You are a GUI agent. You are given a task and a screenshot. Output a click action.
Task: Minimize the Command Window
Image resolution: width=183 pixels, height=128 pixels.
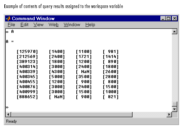[163, 18]
